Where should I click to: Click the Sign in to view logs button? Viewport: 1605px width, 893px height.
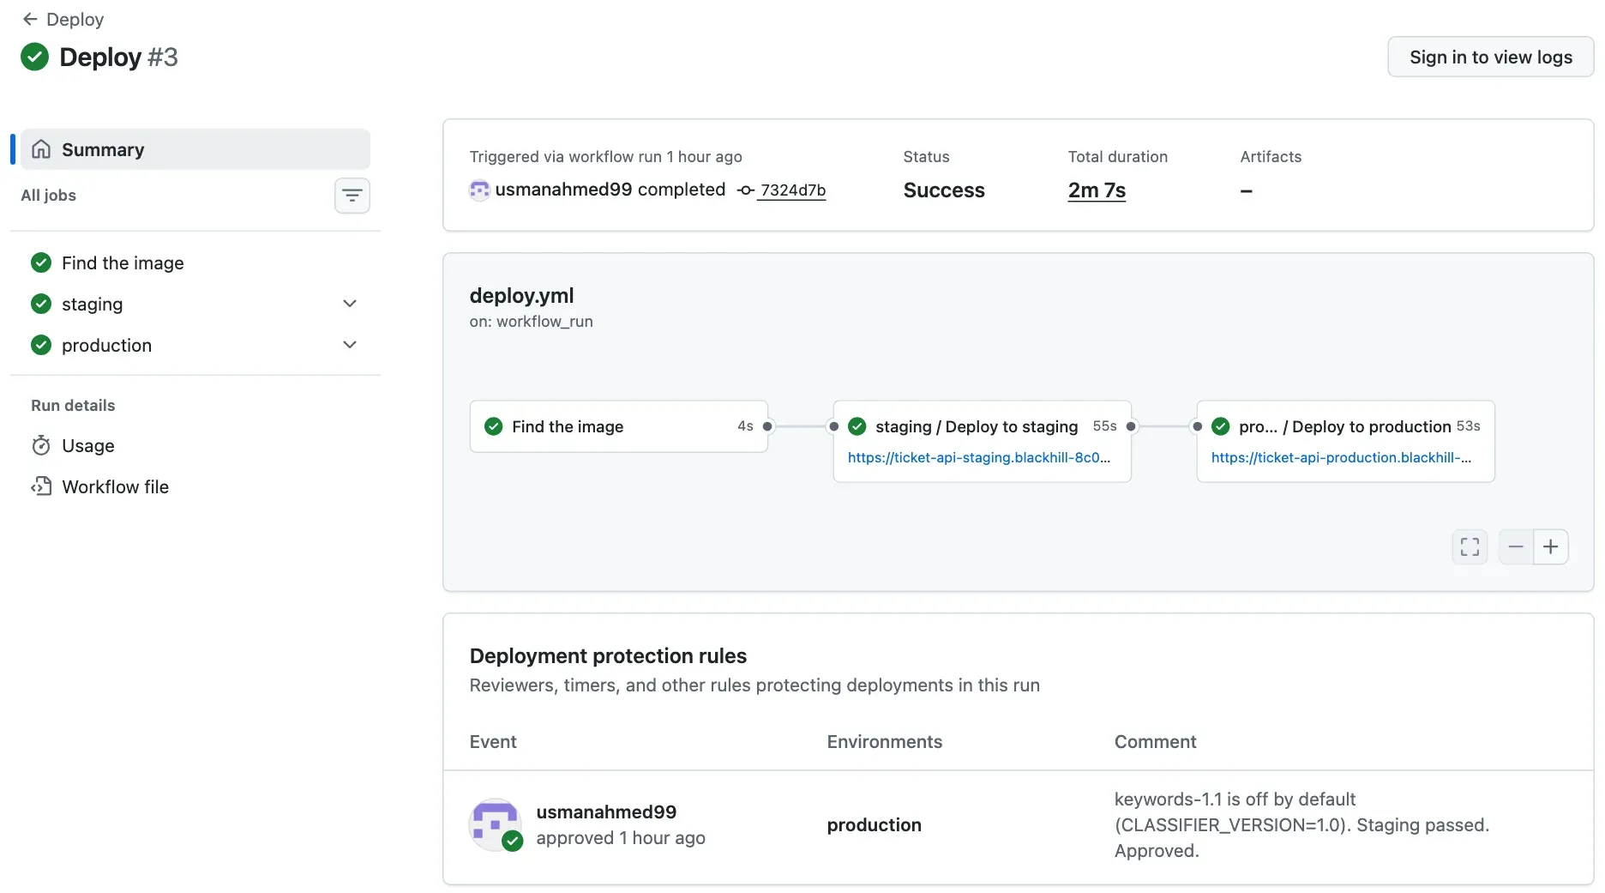pos(1490,57)
